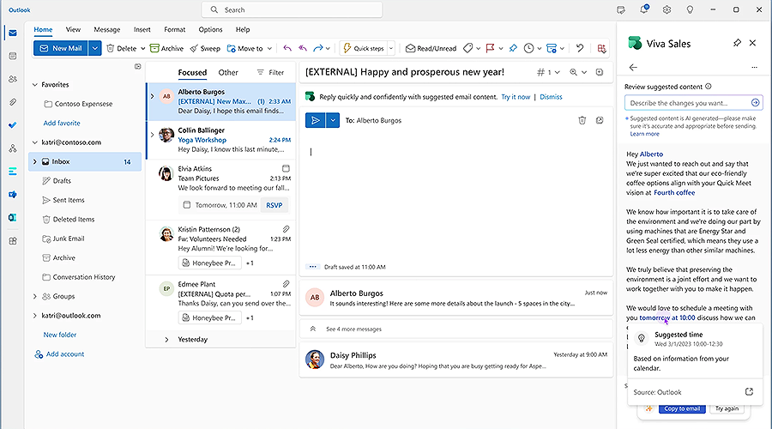Image resolution: width=772 pixels, height=429 pixels.
Task: Open the tips lightbulb icon
Action: (690, 9)
